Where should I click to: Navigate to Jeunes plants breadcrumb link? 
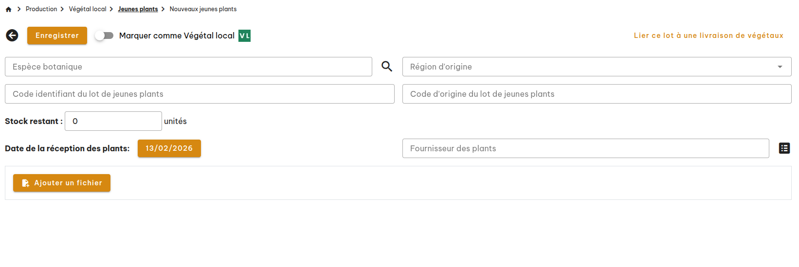(x=138, y=9)
